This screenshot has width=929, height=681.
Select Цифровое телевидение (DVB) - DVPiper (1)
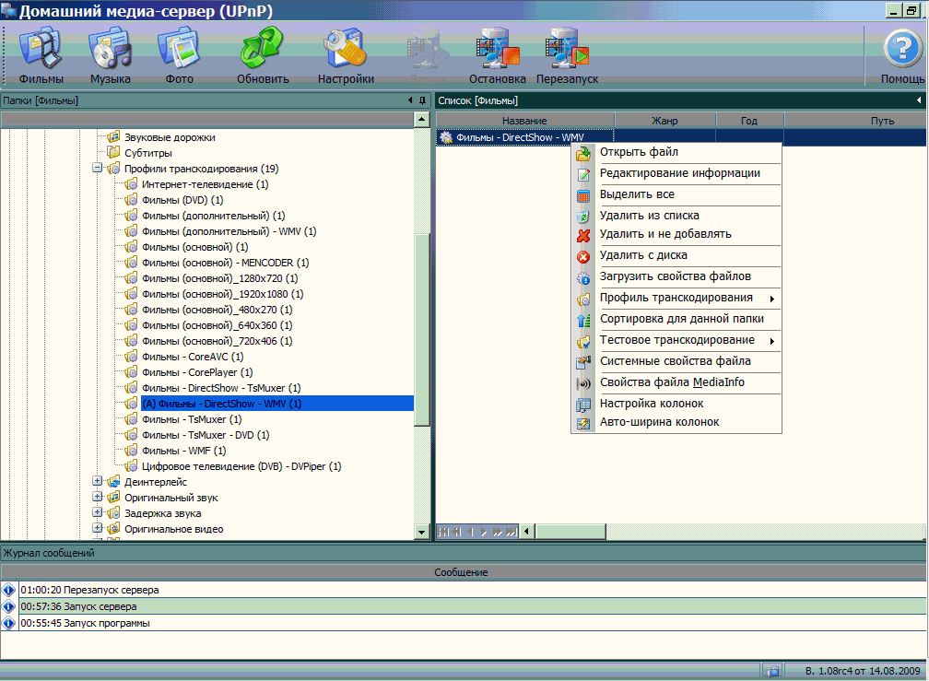pos(241,466)
